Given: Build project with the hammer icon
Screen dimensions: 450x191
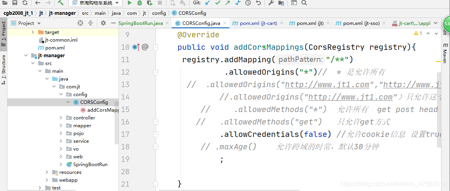Looking at the screenshot, I should [60, 3].
